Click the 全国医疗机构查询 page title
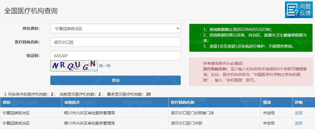The width and height of the screenshot is (315, 129). click(31, 11)
